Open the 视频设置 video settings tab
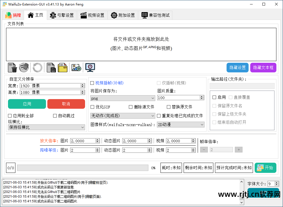This screenshot has height=207, width=283. click(x=92, y=15)
